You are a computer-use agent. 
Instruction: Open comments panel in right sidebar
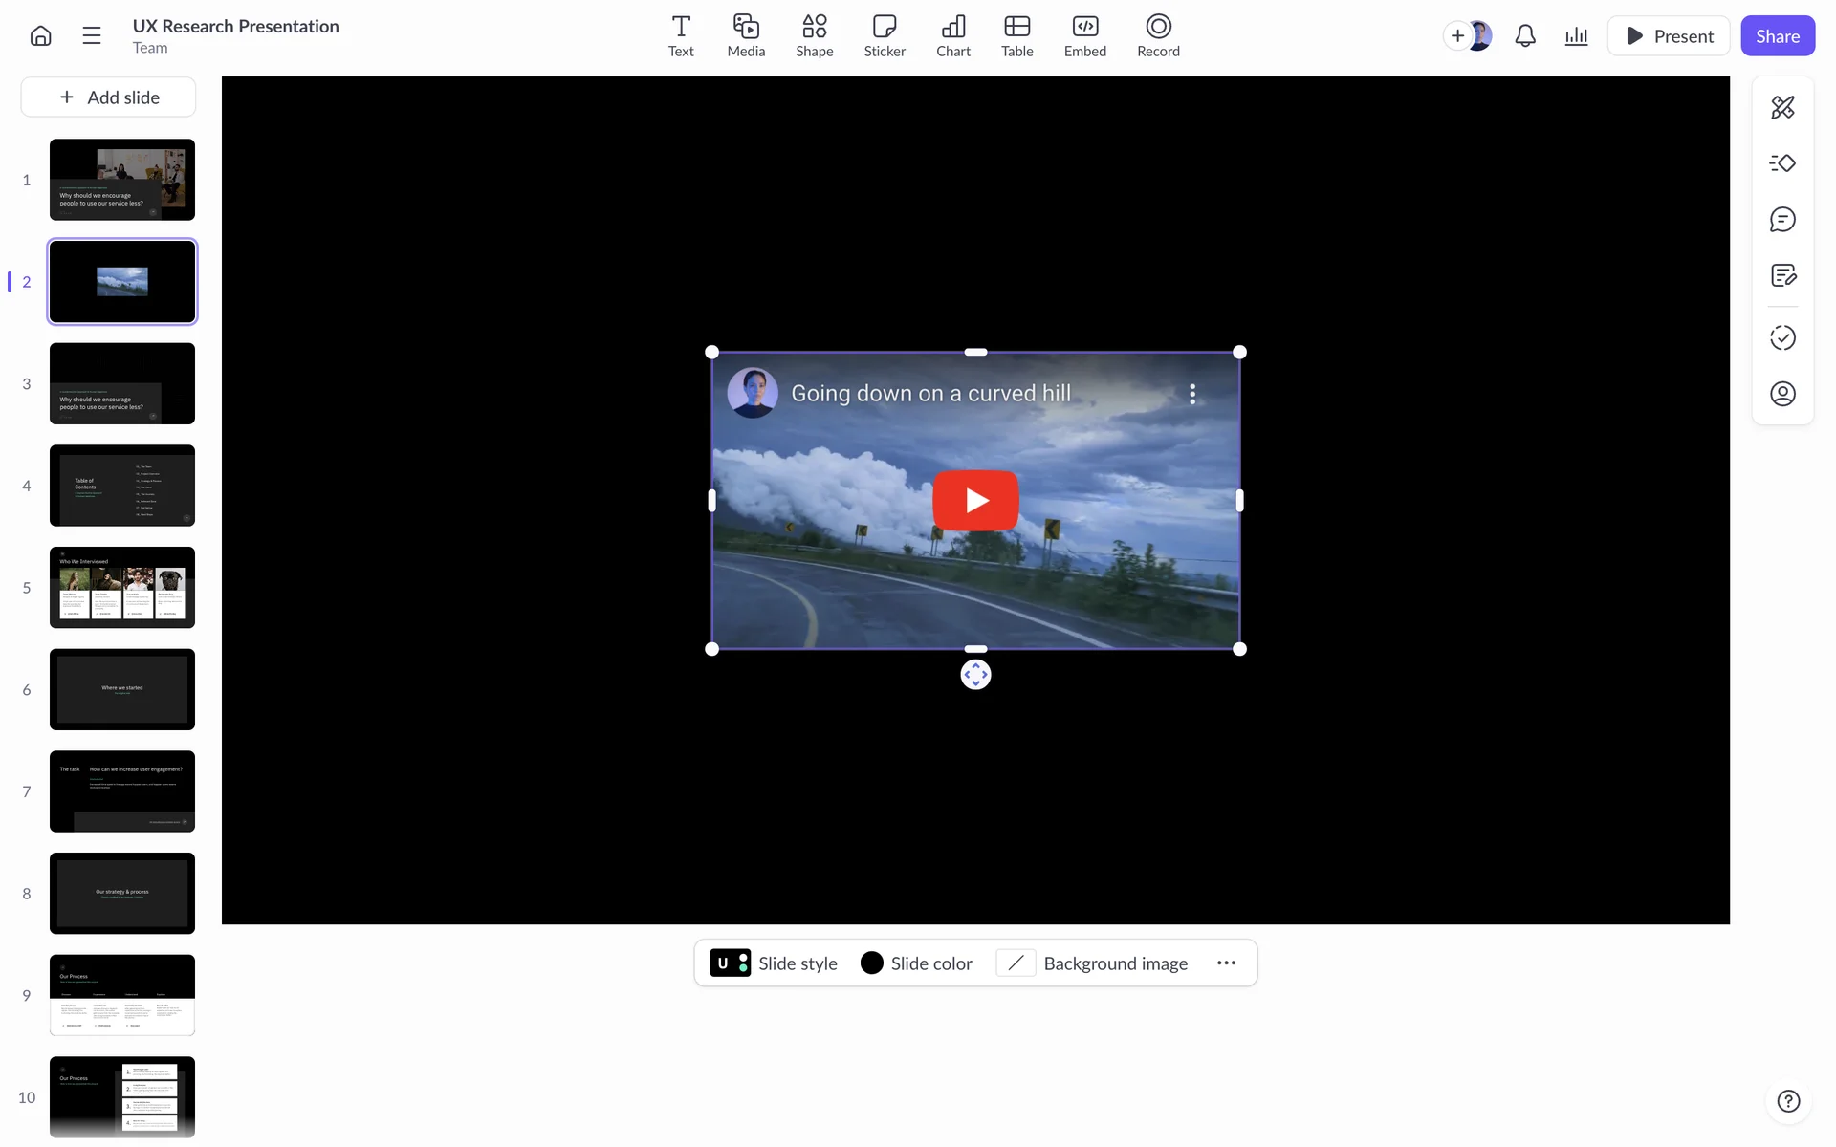coord(1782,220)
